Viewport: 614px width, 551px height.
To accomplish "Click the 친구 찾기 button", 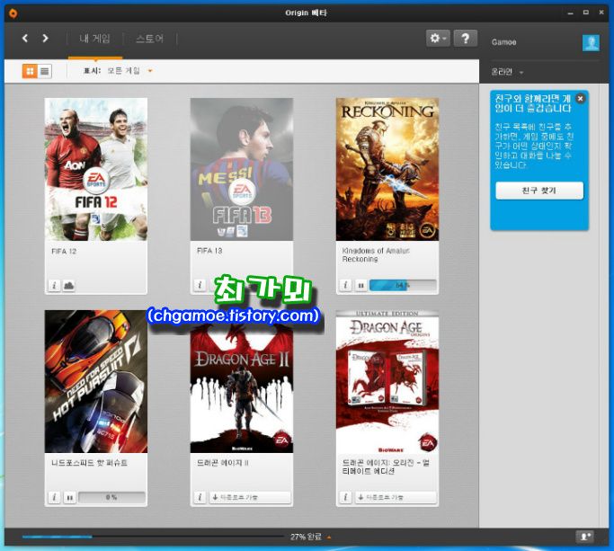I will 539,191.
